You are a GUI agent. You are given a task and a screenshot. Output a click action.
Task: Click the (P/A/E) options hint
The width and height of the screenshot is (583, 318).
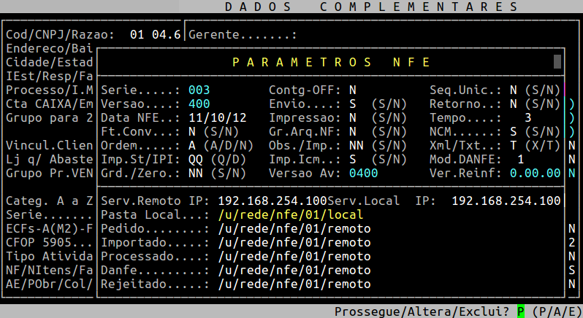pos(557,311)
